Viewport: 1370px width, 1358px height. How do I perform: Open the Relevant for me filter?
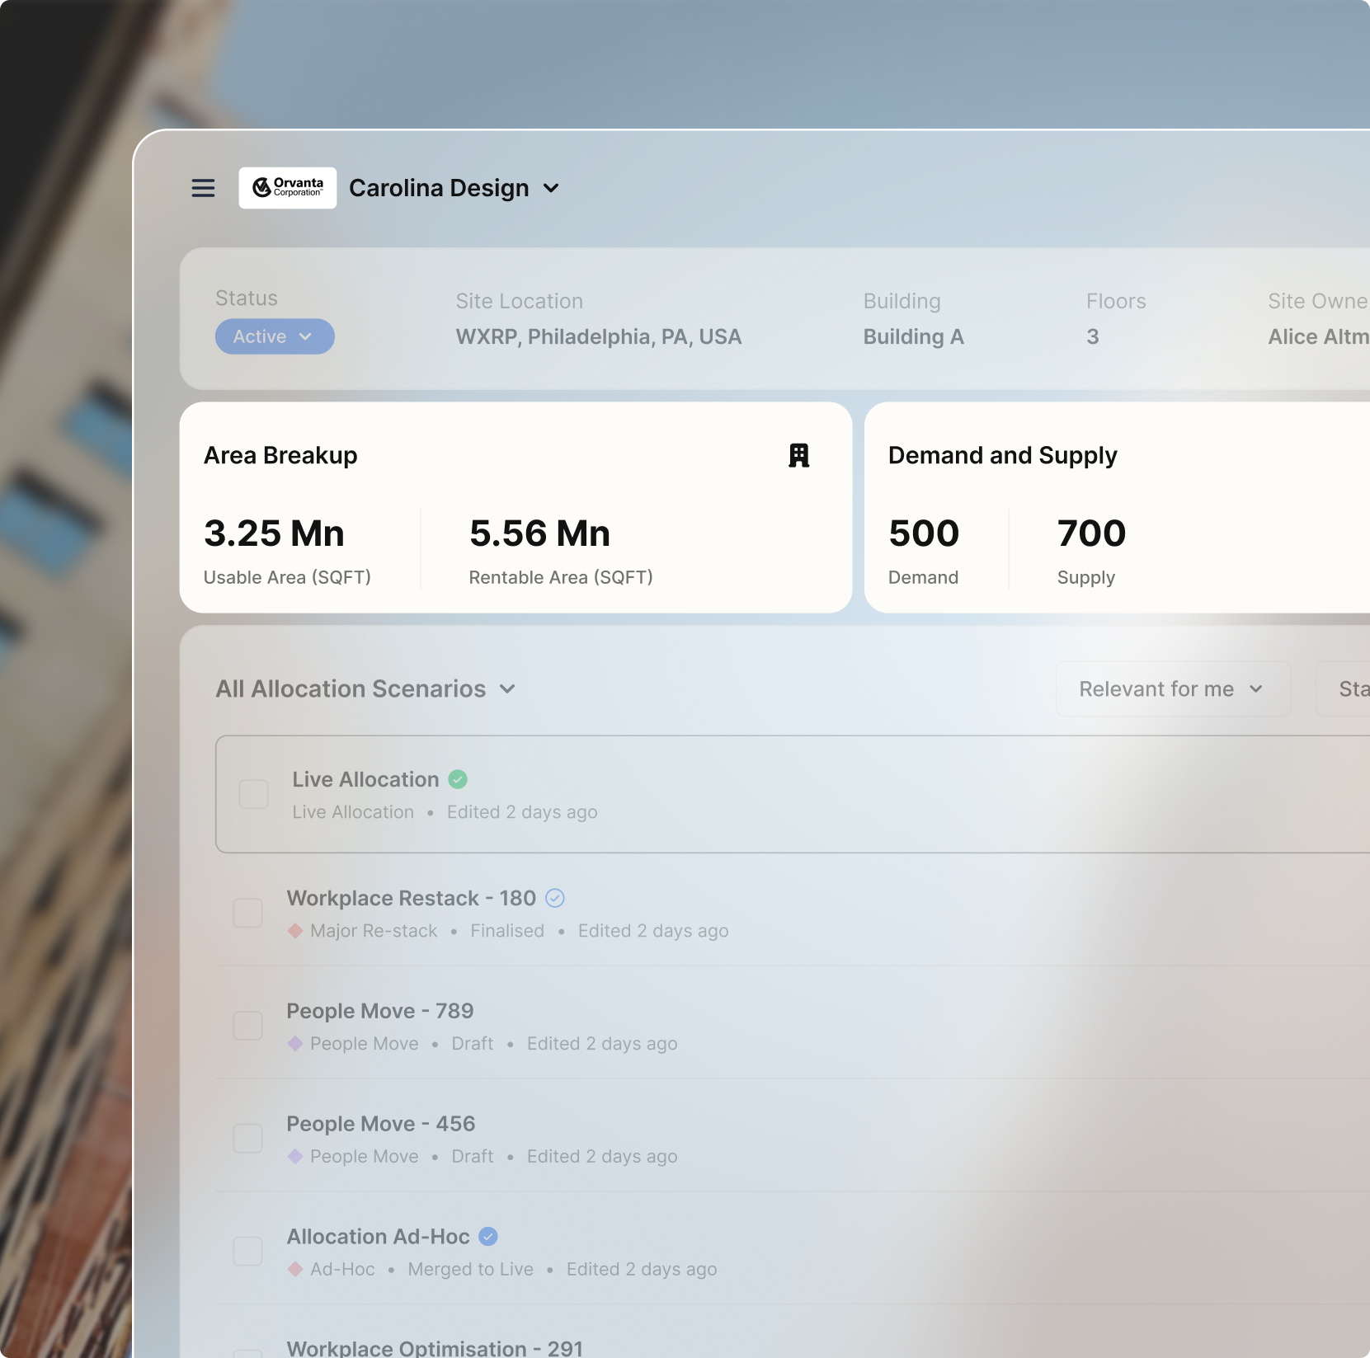pos(1173,688)
